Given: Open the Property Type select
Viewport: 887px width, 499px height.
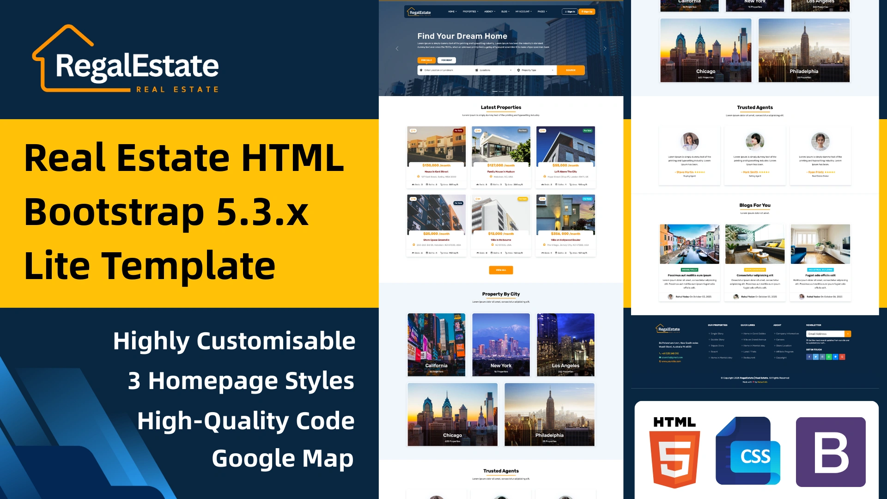Looking at the screenshot, I should 535,70.
